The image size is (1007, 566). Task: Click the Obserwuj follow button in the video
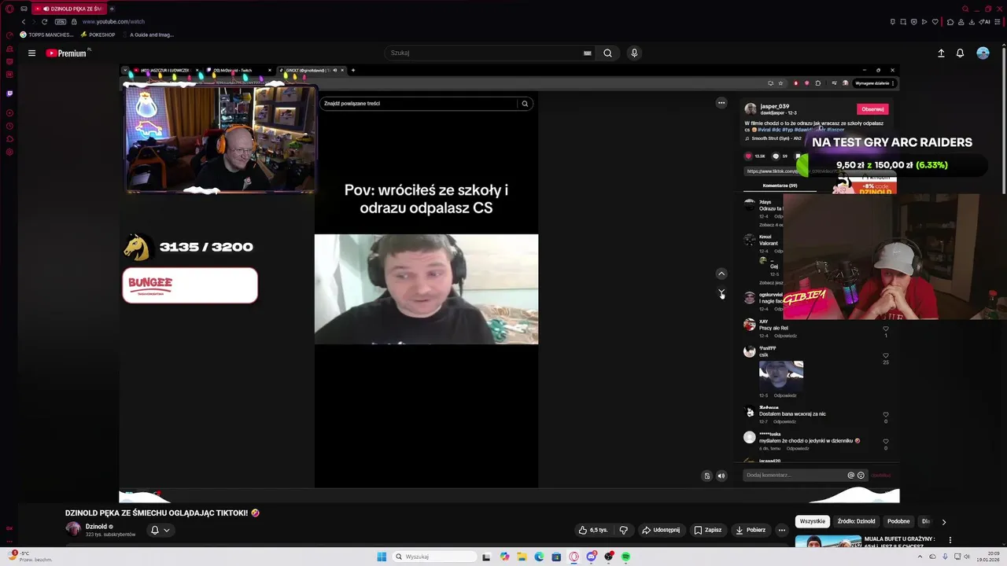[872, 109]
